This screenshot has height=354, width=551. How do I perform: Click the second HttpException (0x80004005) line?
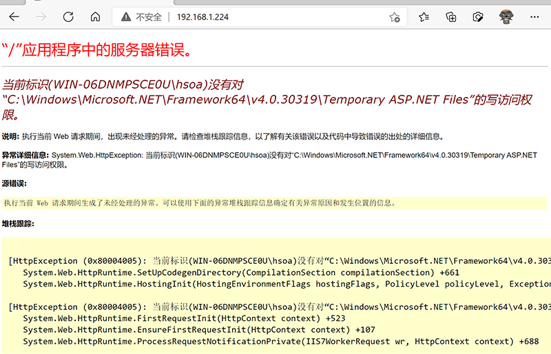[x=280, y=307]
